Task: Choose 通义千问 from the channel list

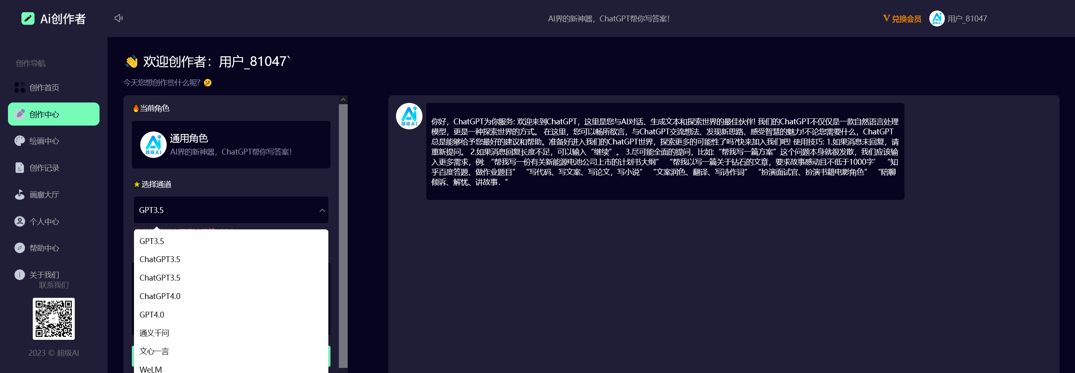Action: 154,333
